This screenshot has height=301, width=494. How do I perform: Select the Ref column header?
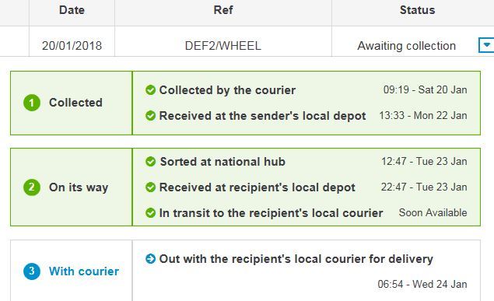223,10
